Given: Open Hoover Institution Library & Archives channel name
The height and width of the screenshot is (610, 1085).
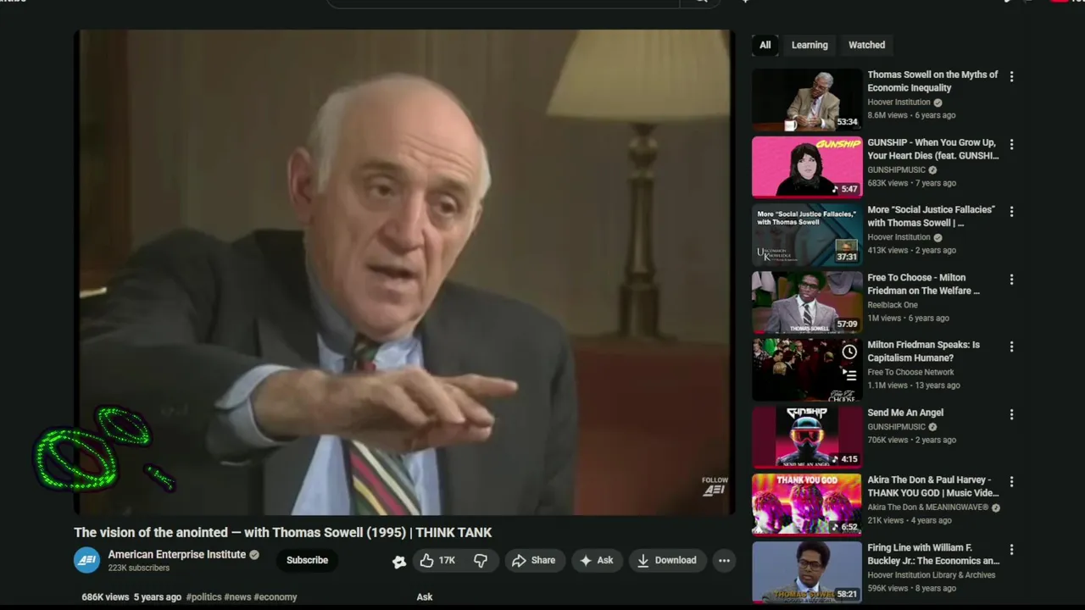Looking at the screenshot, I should tap(932, 575).
